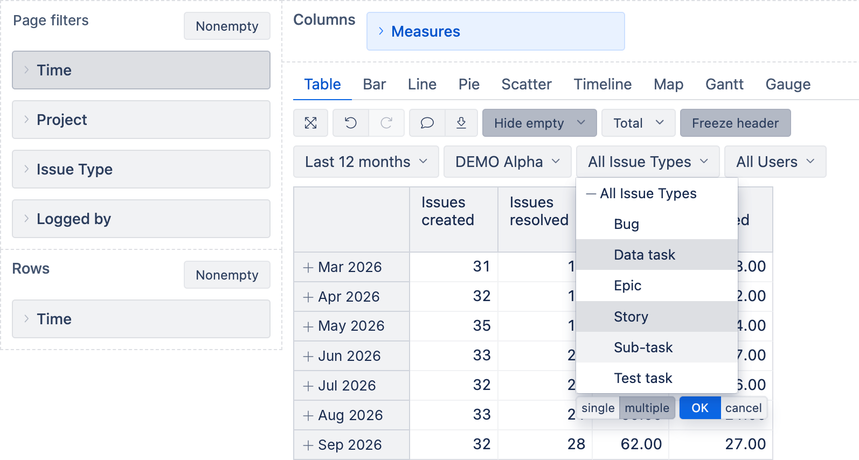Expand the Sep 2026 row
This screenshot has width=859, height=460.
pos(308,445)
